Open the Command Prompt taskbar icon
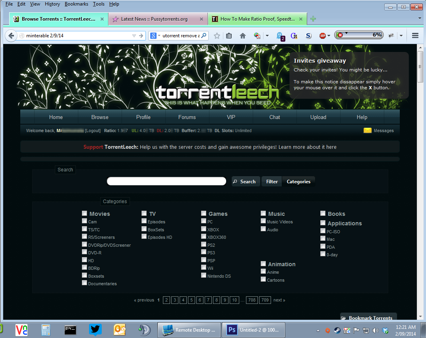Viewport: 426px width, 338px height. pos(70,330)
